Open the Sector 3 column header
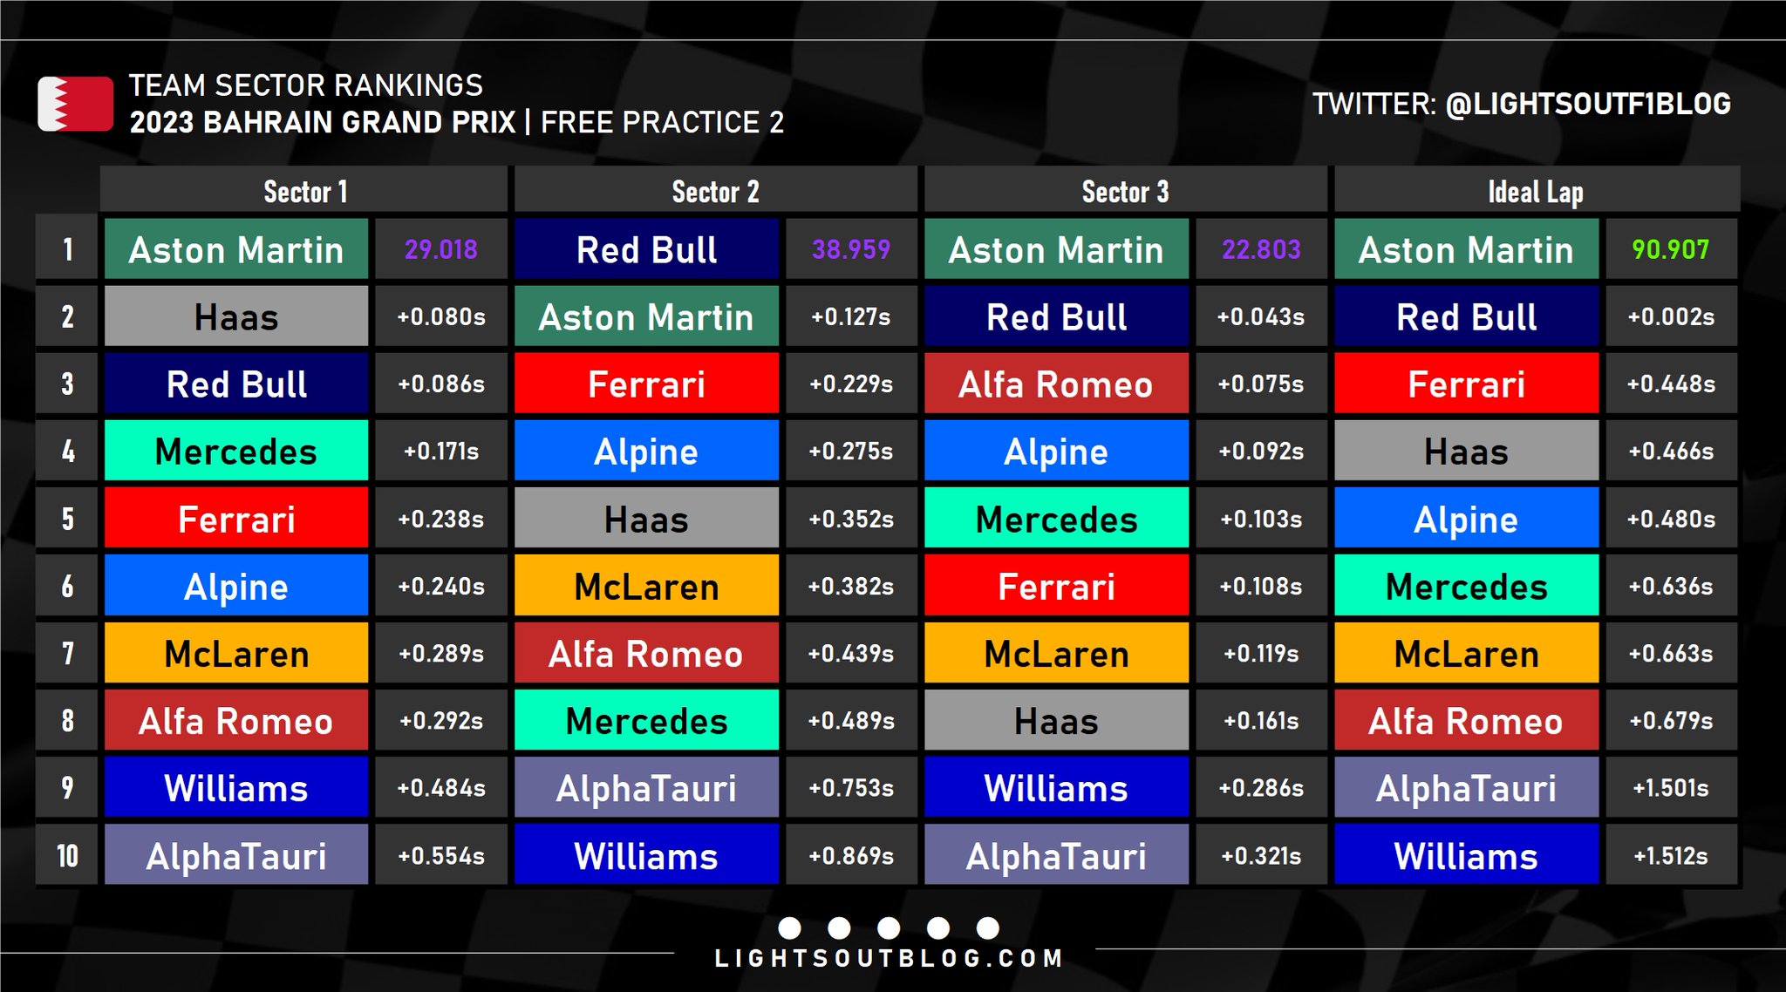 pos(1125,191)
